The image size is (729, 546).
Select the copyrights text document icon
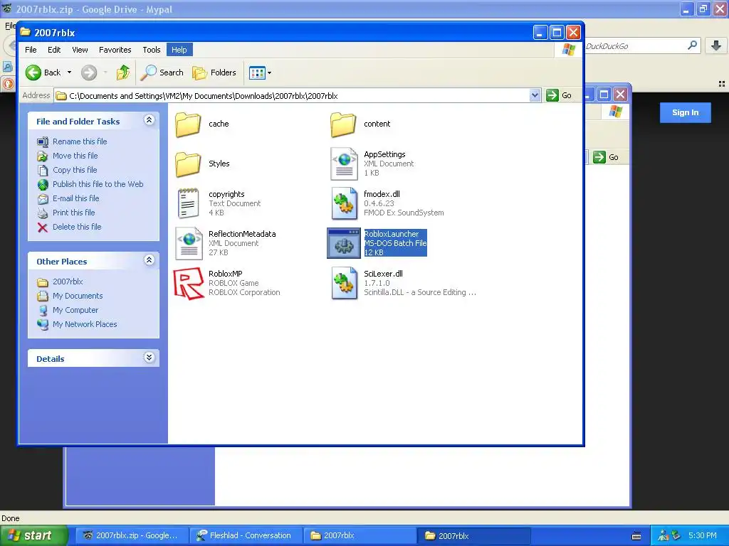click(188, 203)
